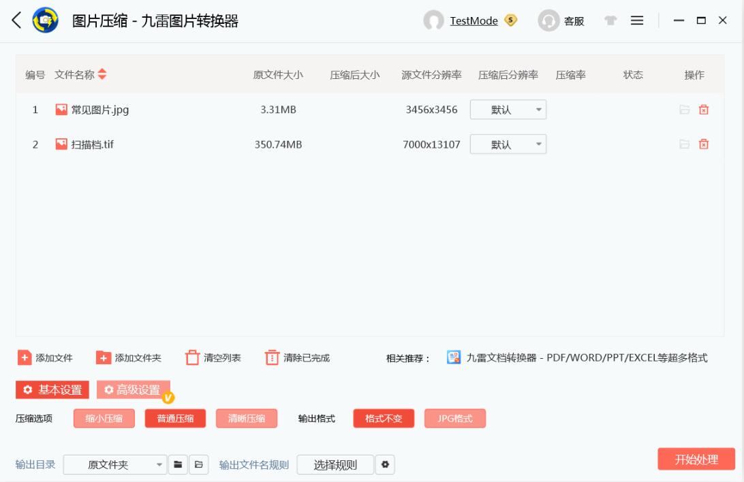Click the 压缩后分辨率 column header
This screenshot has height=482, width=744.
click(508, 75)
